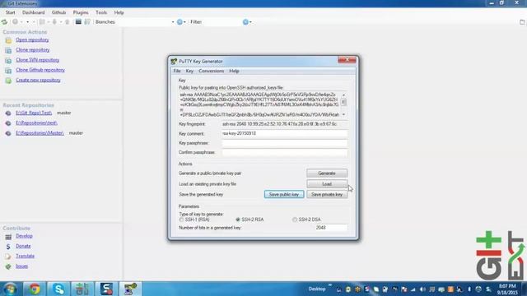Open the Key menu in PuTTY Key Generator
527x296 pixels.
click(189, 72)
